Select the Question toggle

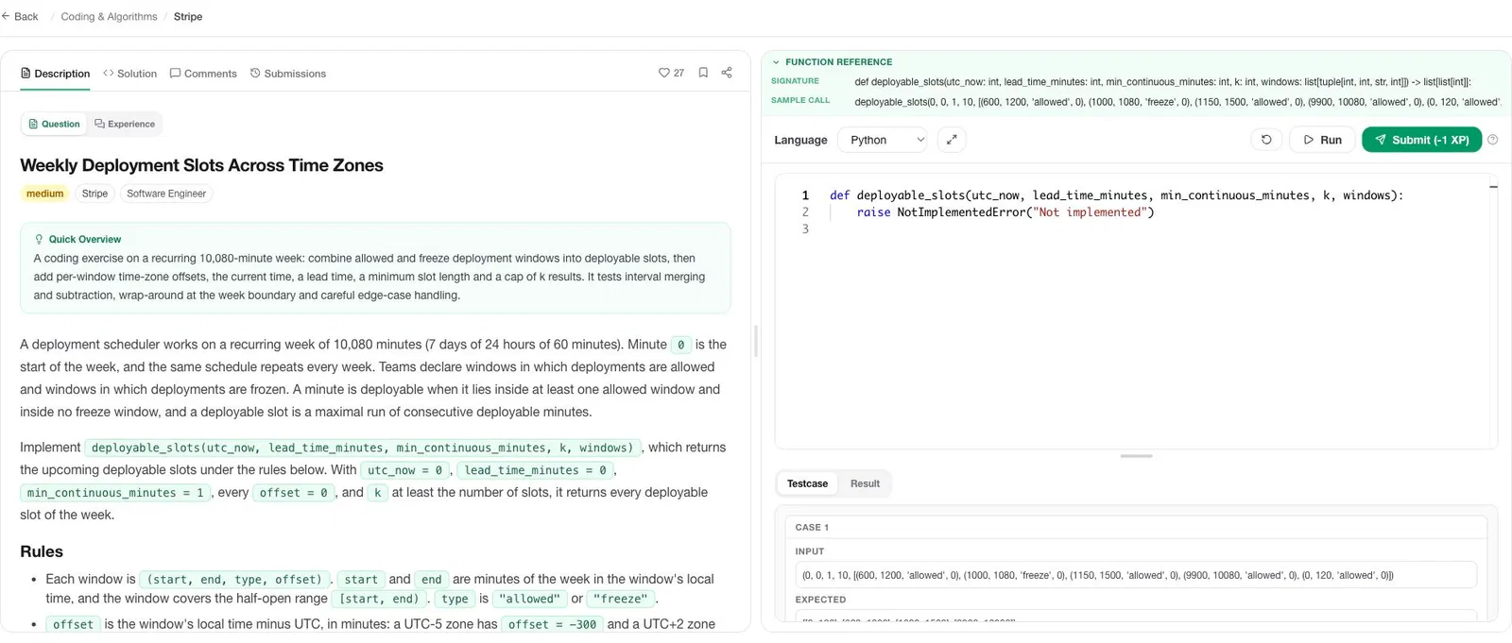pos(54,124)
